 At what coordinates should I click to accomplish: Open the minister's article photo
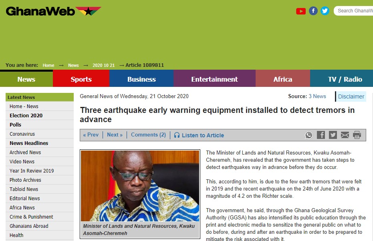pyautogui.click(x=140, y=186)
